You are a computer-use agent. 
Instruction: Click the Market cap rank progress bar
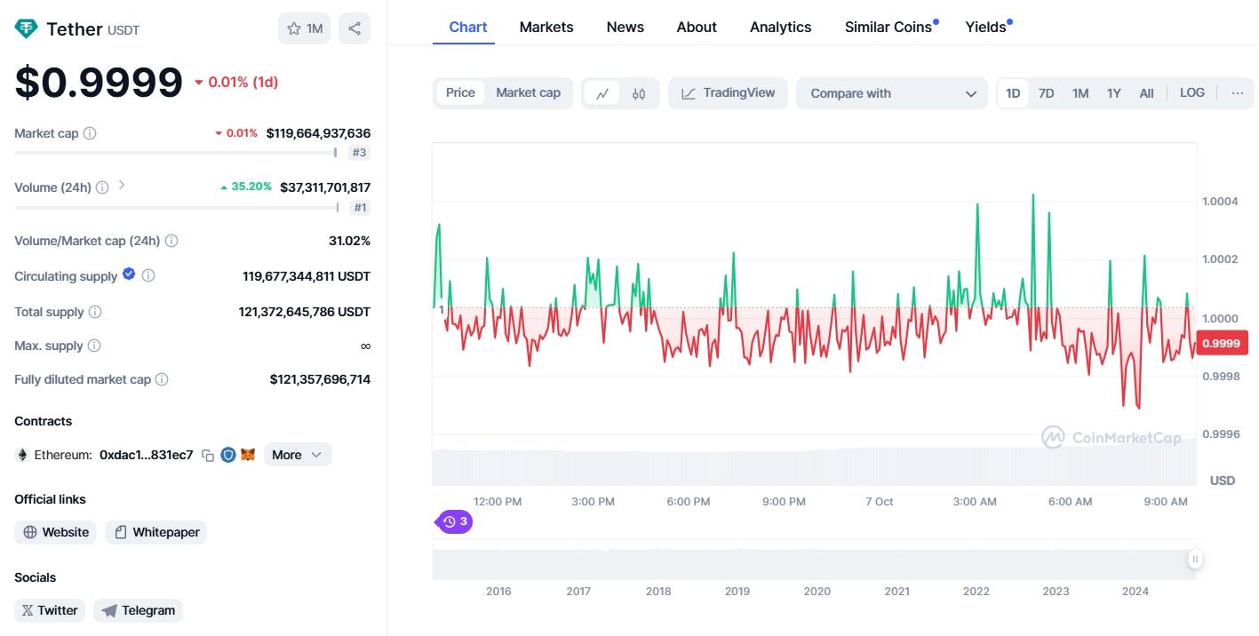coord(176,153)
